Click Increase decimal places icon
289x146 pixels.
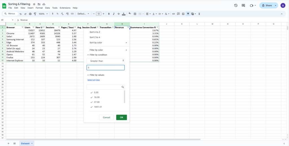click(67, 14)
